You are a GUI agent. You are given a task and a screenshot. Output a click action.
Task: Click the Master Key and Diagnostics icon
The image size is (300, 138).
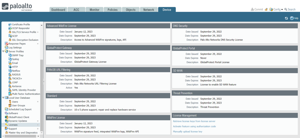pyautogui.click(x=7, y=133)
